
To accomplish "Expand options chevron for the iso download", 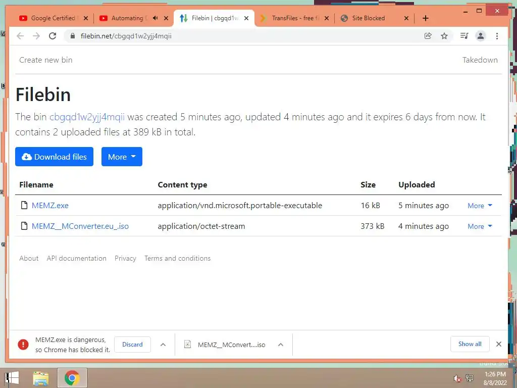I will [x=281, y=345].
